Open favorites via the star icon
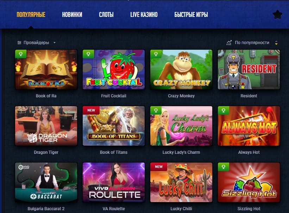The image size is (289, 213). click(277, 14)
